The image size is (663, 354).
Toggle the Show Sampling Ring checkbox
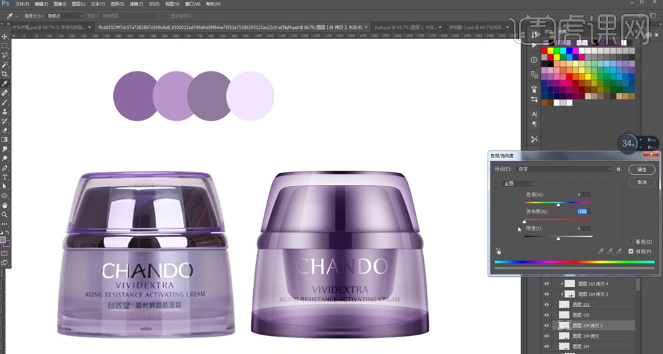pyautogui.click(x=167, y=16)
